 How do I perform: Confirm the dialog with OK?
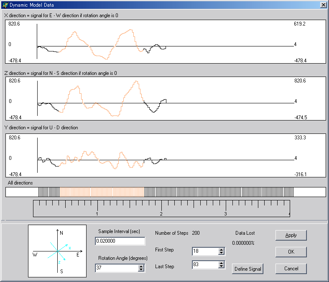point(291,252)
